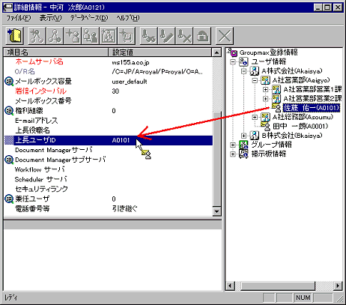Collapse the ユーザ情報 tree node

tap(233, 61)
